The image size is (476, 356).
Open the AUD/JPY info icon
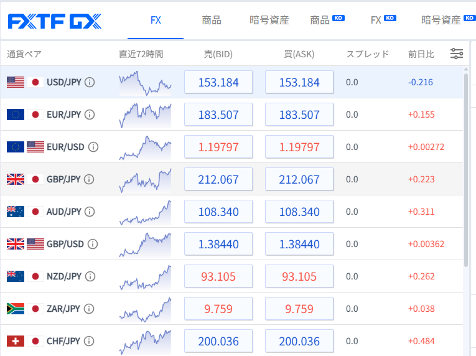(x=90, y=212)
